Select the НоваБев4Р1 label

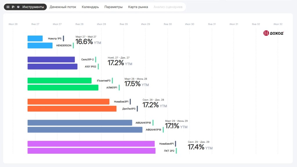click(166, 144)
